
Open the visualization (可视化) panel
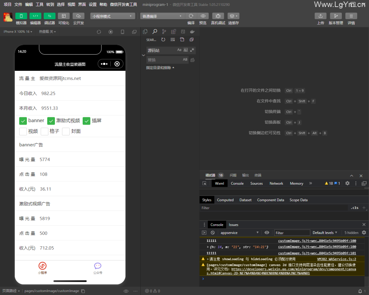coord(64,16)
